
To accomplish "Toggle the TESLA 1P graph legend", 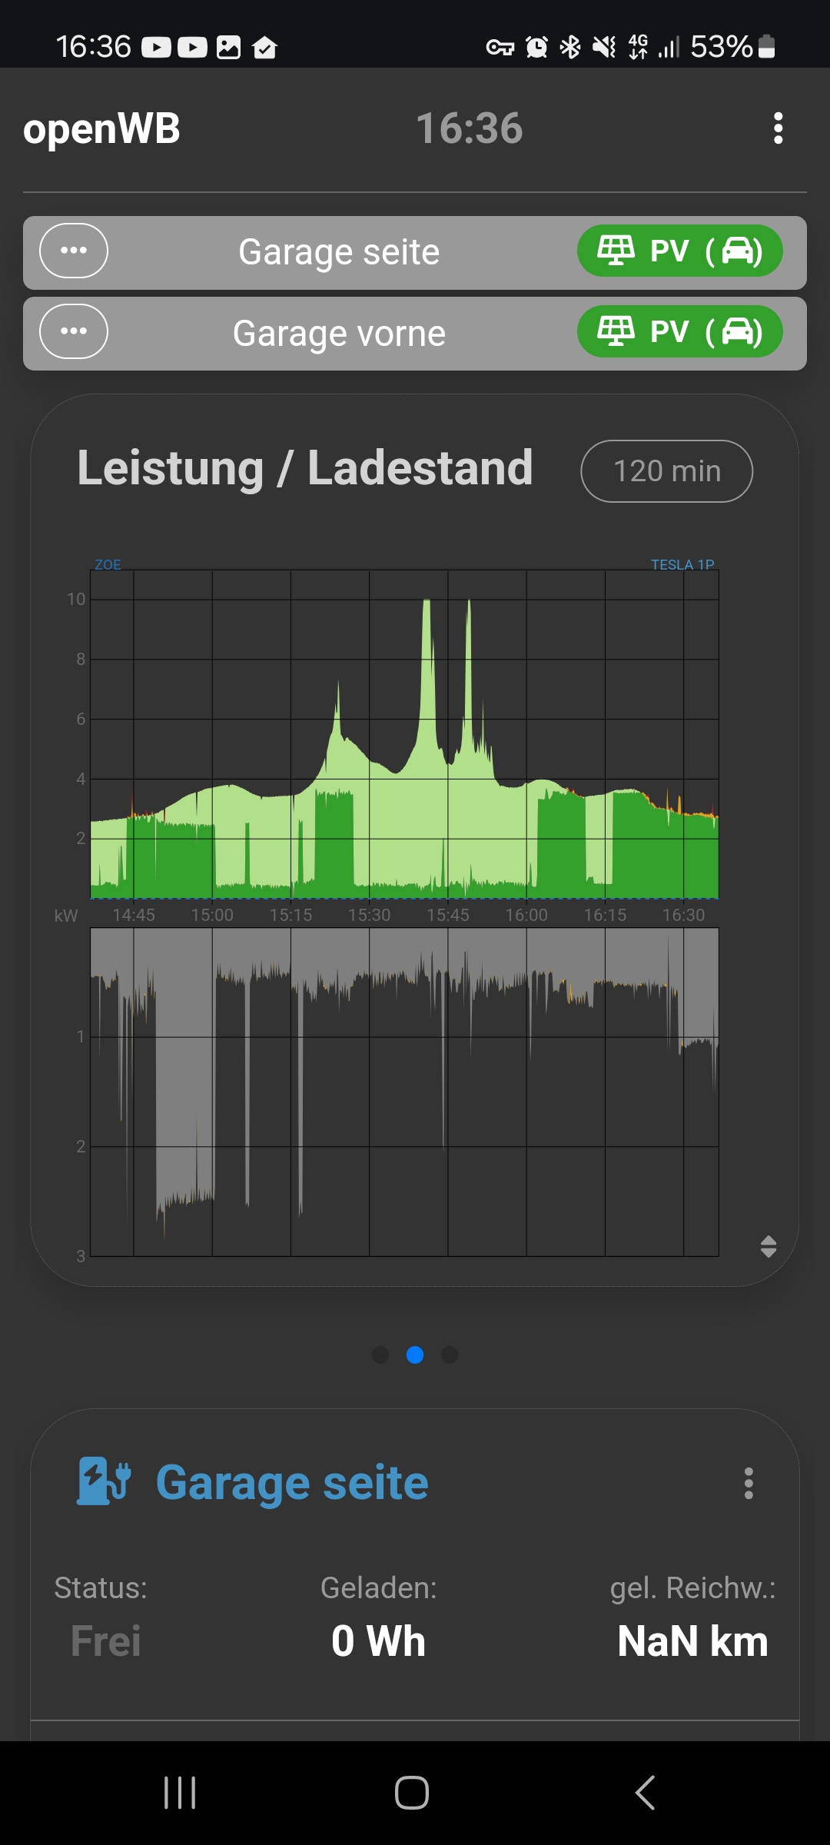I will coord(682,564).
